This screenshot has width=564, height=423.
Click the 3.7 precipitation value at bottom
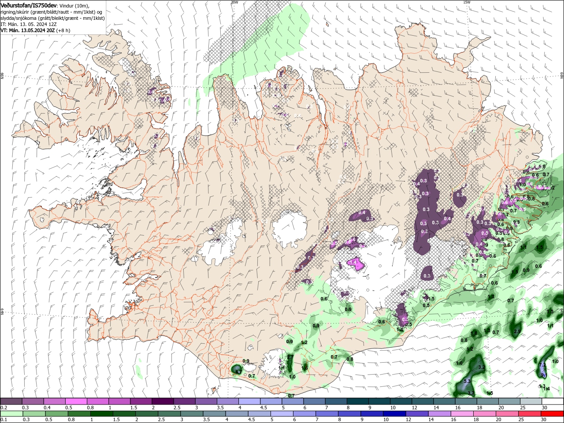point(471,393)
